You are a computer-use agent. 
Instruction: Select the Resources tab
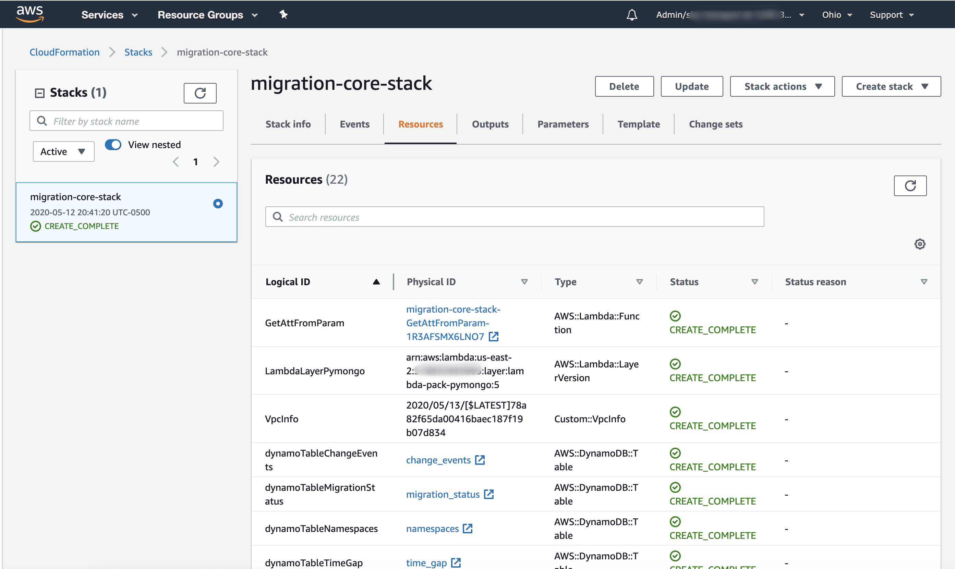point(421,124)
